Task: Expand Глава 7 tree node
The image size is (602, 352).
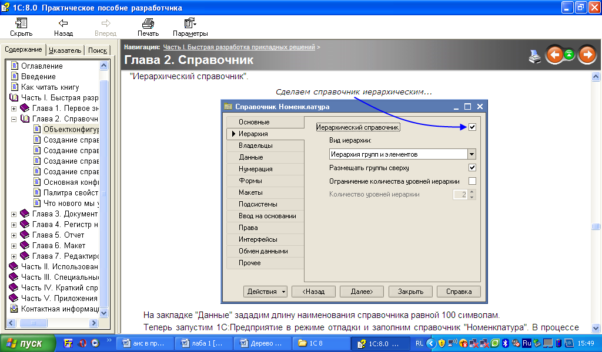Action: click(14, 256)
